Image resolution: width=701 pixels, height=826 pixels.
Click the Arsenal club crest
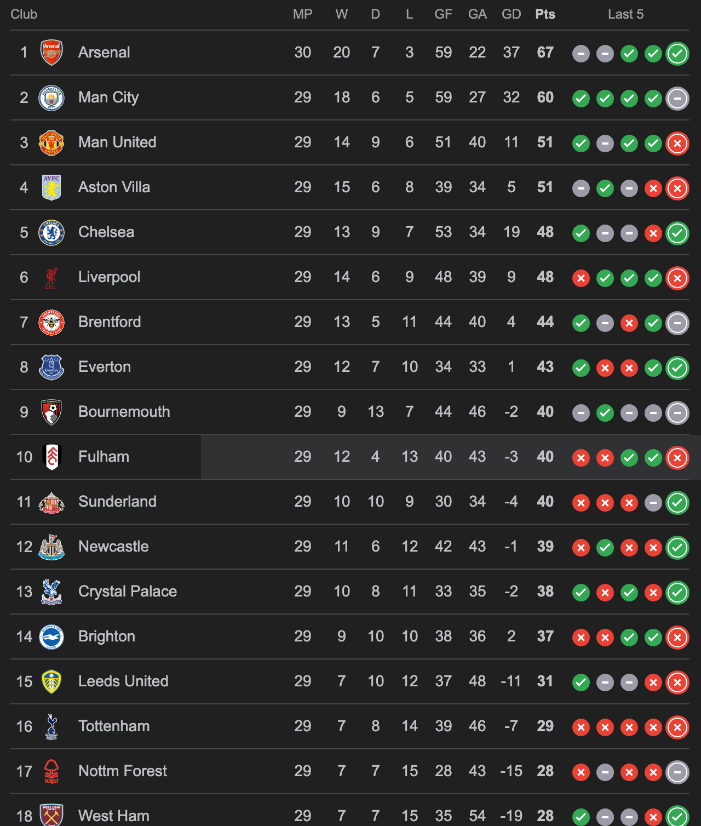[x=52, y=53]
